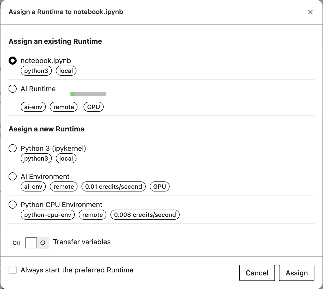323x289 pixels.
Task: Pick the Python CPU Environment radio button
Action: 13,205
